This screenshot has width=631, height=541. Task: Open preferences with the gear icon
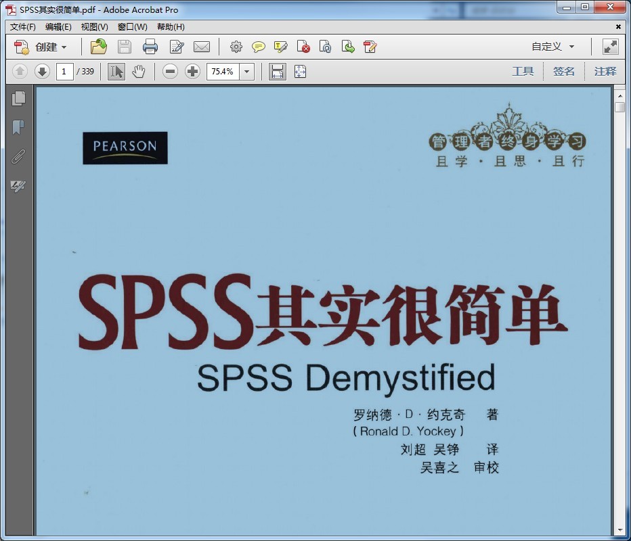tap(236, 47)
